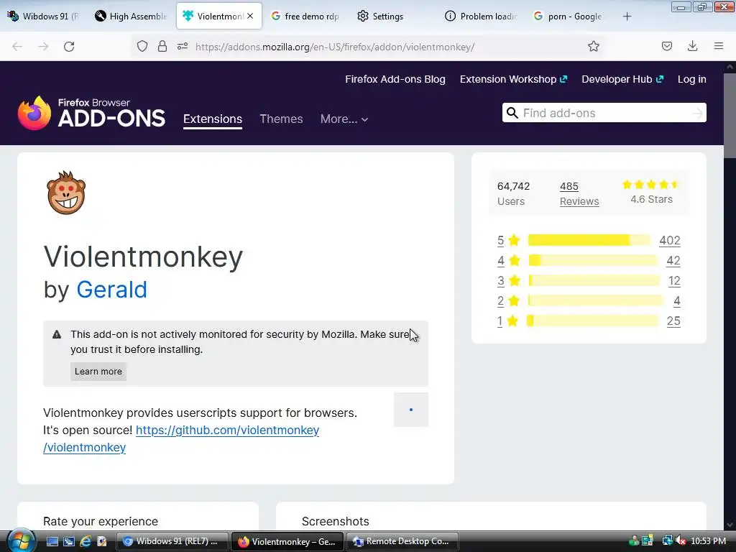
Task: Open a new tab with plus button
Action: [x=627, y=17]
